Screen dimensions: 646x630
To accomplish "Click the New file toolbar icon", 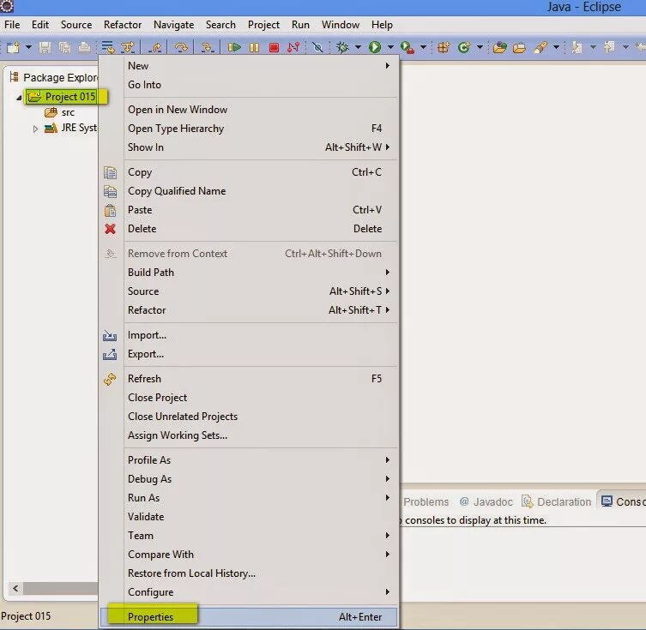I will (x=13, y=48).
